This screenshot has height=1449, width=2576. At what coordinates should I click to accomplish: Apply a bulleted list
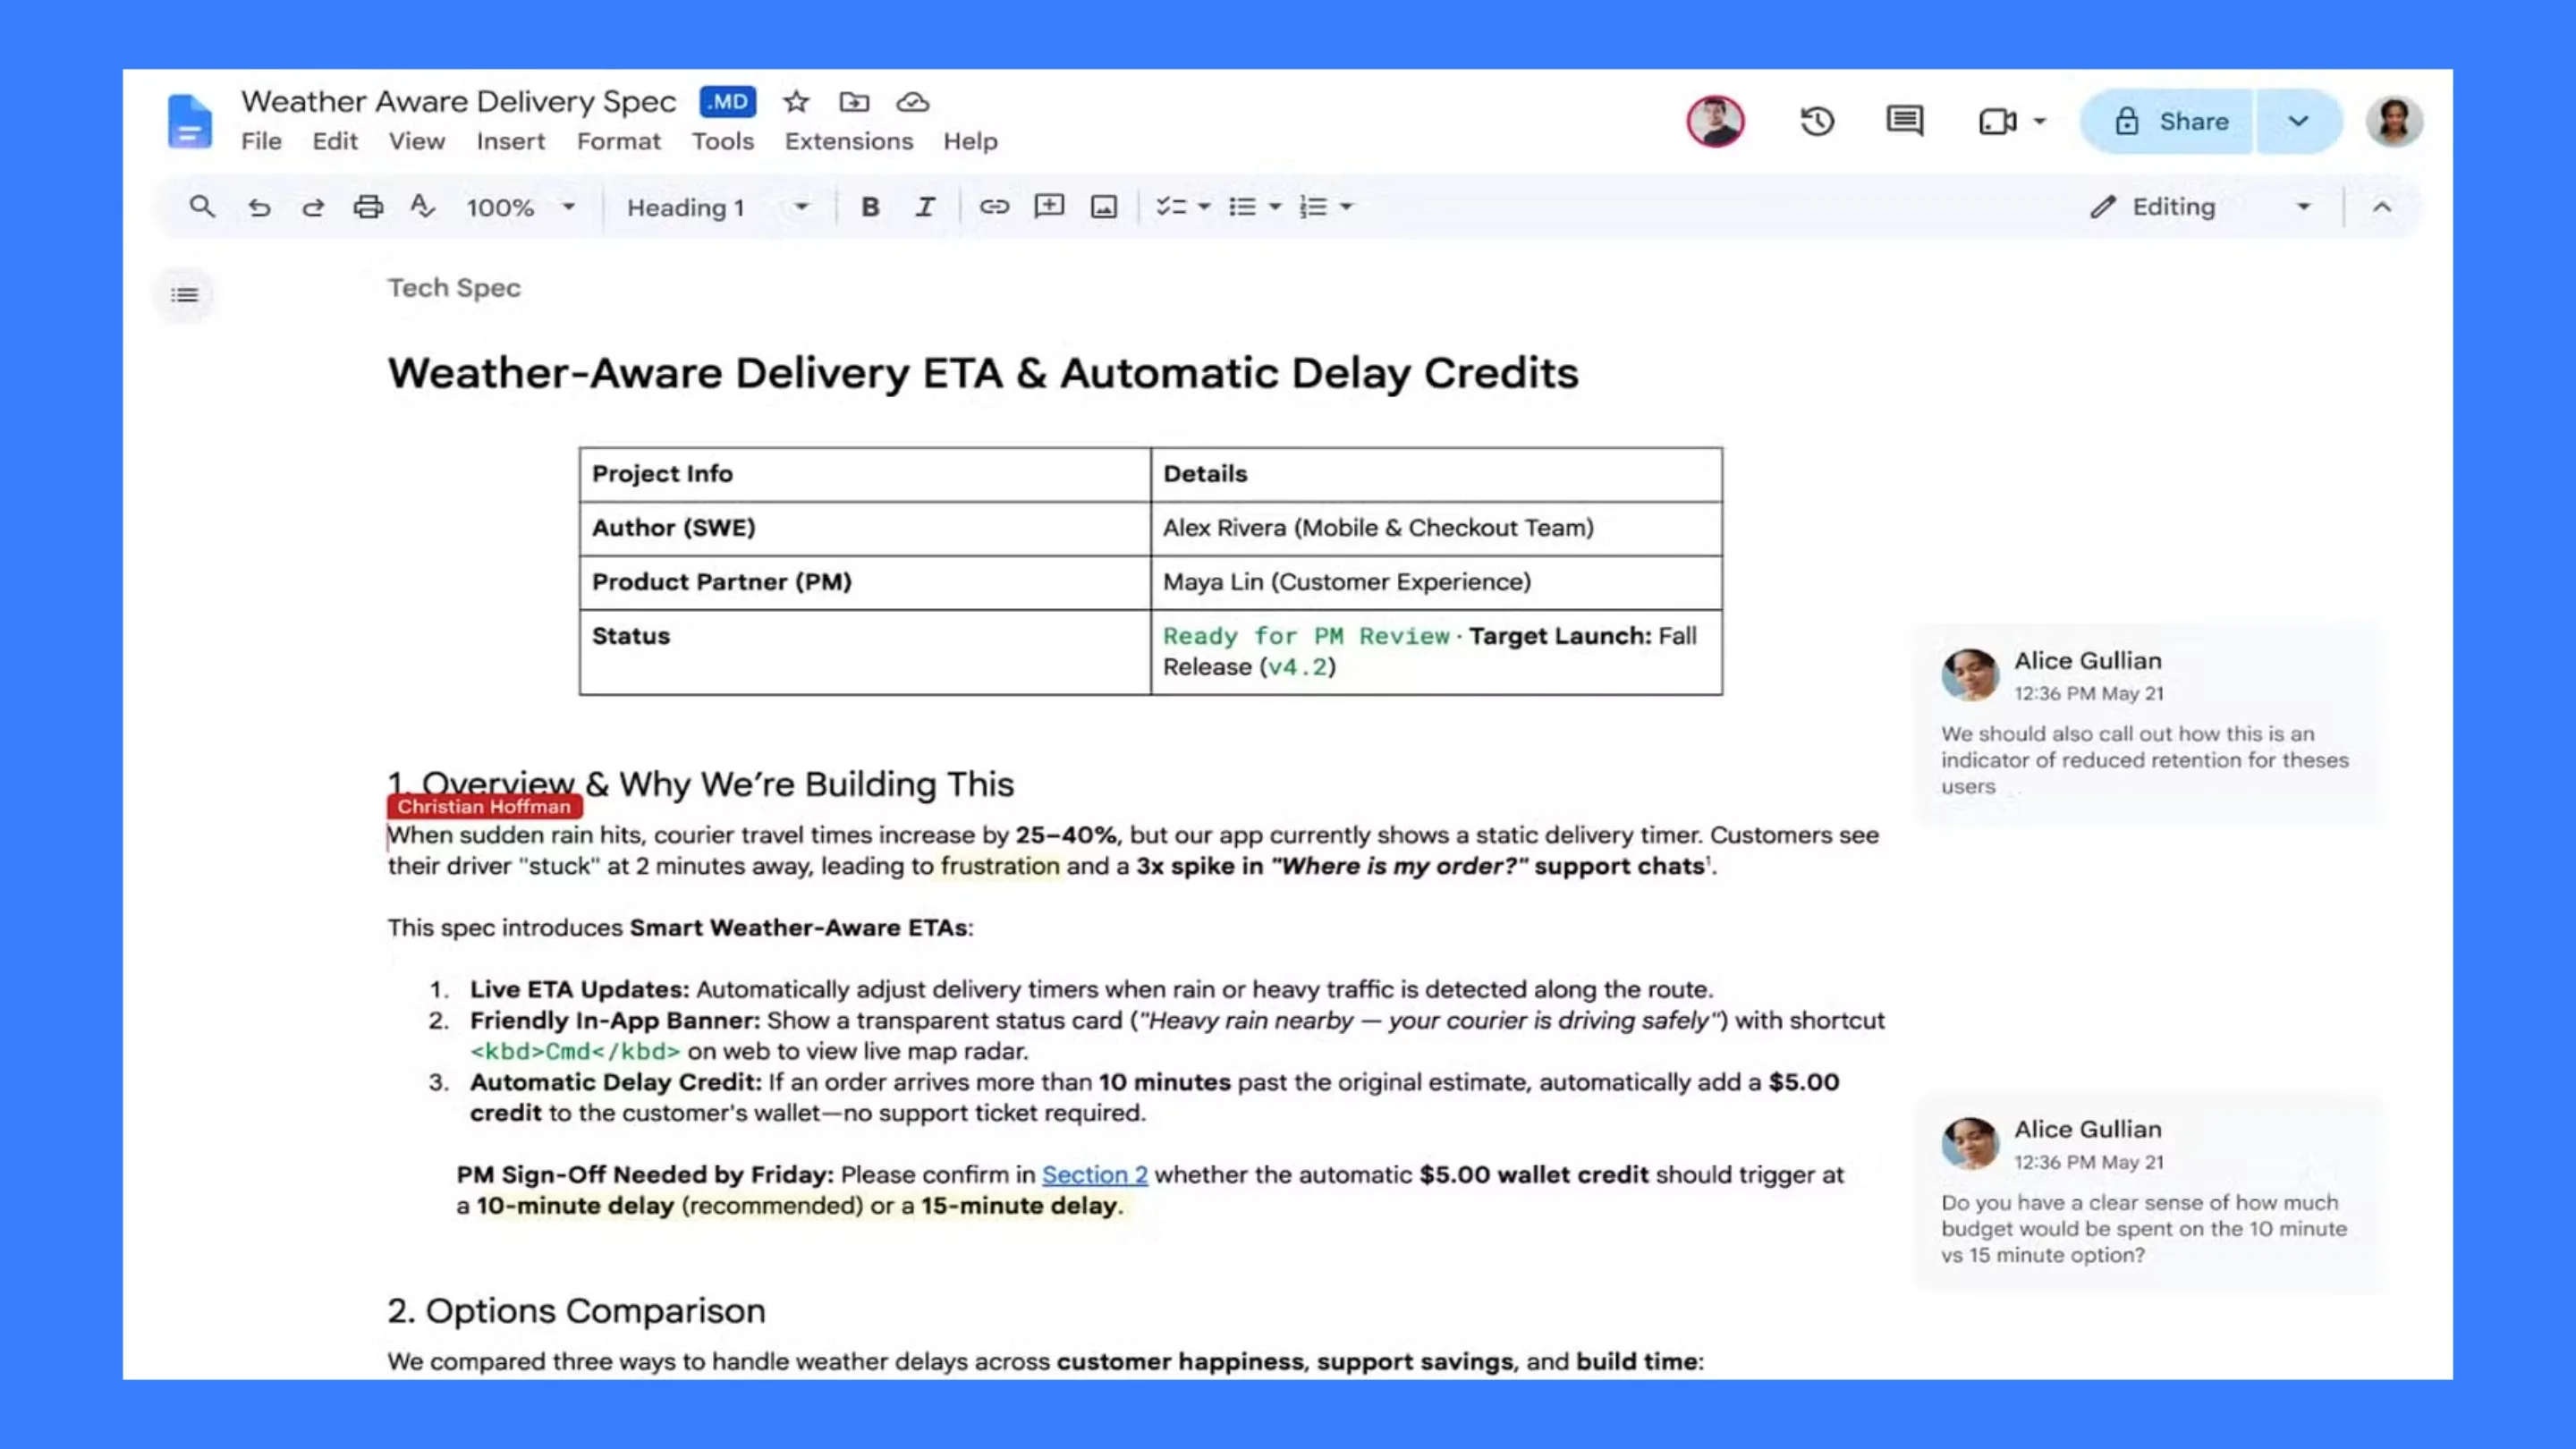point(1242,207)
